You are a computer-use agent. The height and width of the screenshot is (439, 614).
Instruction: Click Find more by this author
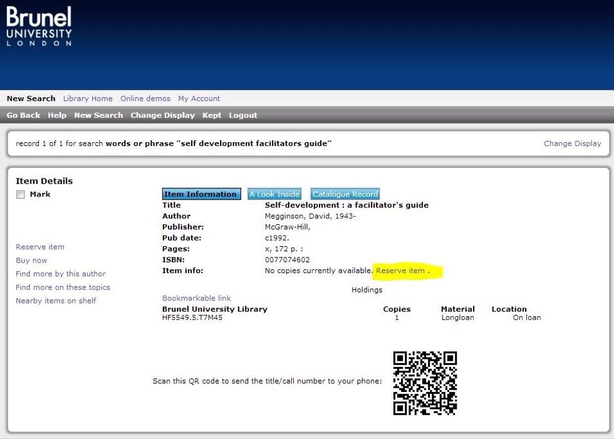61,274
